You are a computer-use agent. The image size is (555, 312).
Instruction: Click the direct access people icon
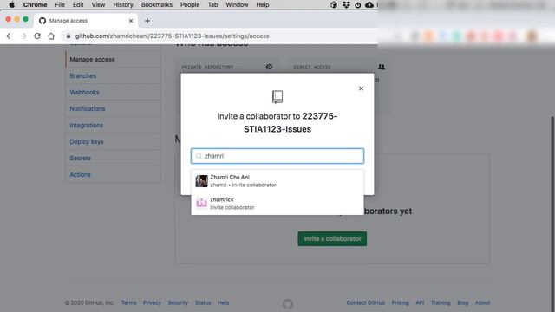pyautogui.click(x=382, y=67)
